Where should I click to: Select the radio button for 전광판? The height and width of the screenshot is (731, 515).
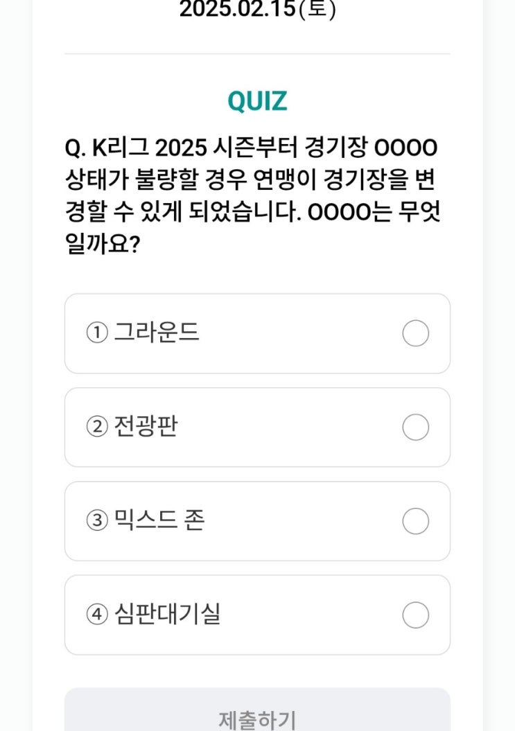pos(415,427)
